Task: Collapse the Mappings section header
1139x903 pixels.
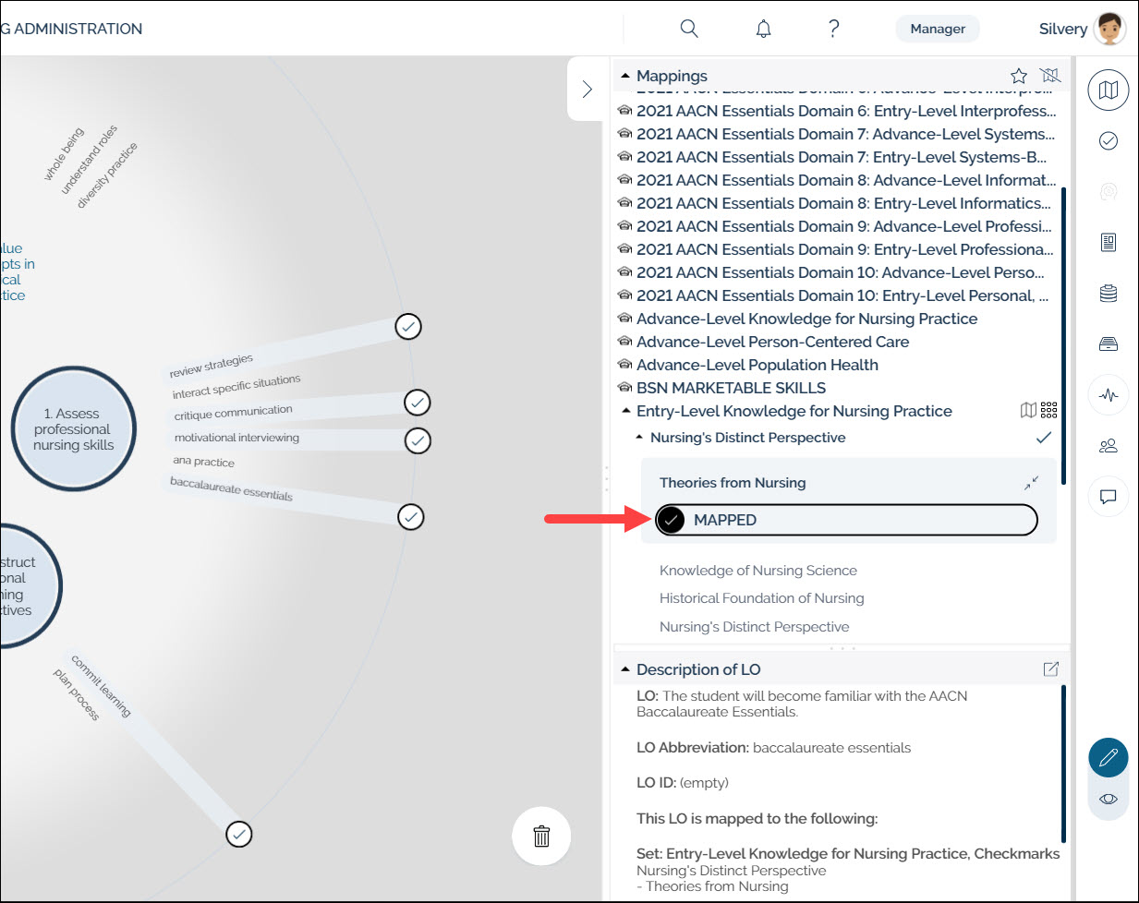Action: (x=625, y=76)
